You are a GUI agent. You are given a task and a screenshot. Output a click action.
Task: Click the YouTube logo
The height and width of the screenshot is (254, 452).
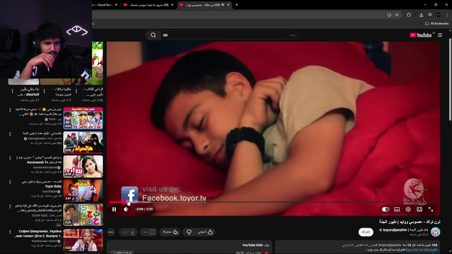420,35
